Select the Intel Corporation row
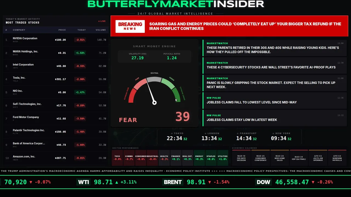 pyautogui.click(x=56, y=66)
